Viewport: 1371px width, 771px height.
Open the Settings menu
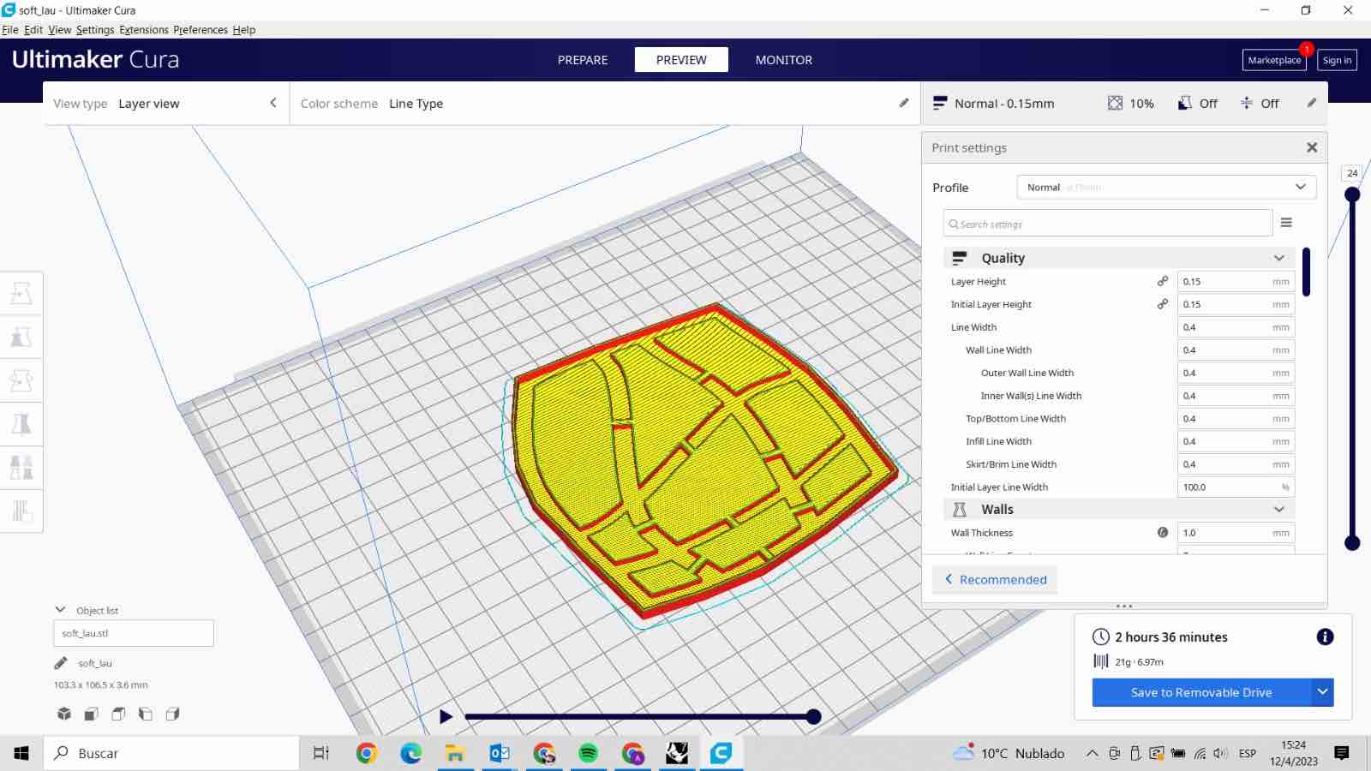95,29
